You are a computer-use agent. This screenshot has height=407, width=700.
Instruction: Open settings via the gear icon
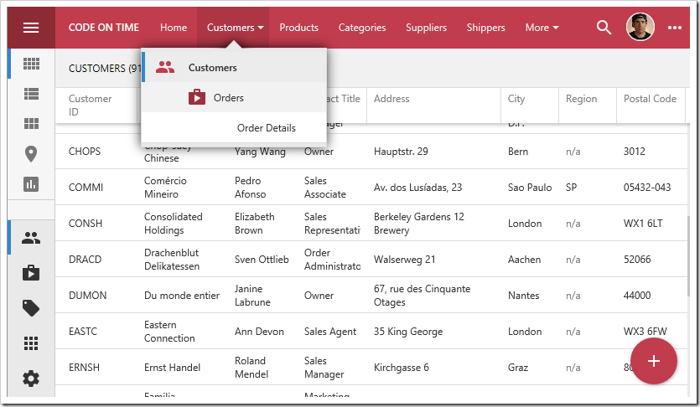[31, 379]
